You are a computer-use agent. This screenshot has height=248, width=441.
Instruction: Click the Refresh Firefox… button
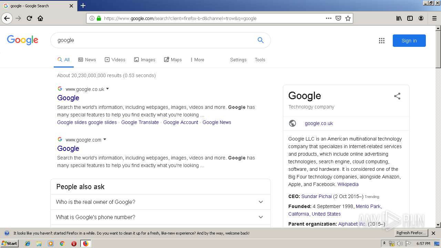[x=411, y=233]
